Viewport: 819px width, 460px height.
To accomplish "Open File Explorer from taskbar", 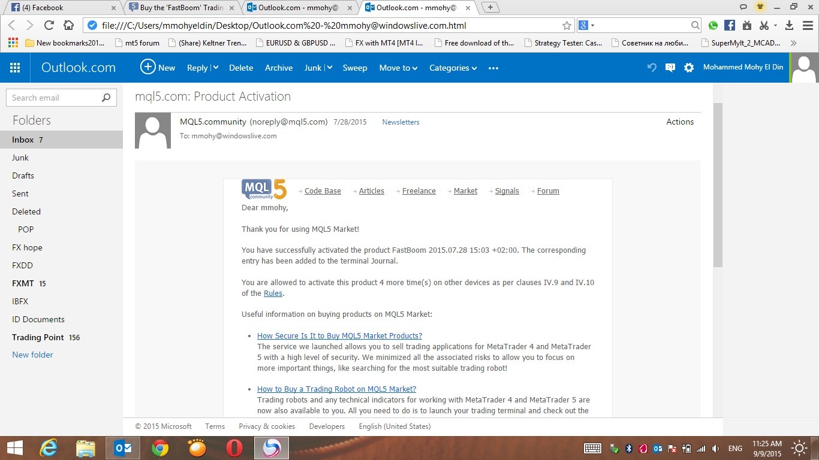I will pos(86,448).
